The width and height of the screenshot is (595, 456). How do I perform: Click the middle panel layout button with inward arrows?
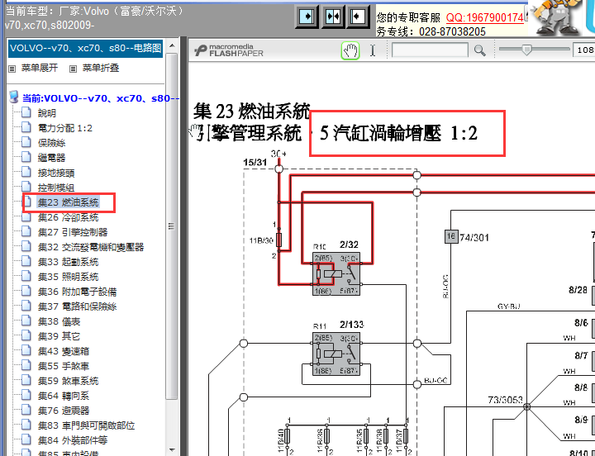click(333, 17)
